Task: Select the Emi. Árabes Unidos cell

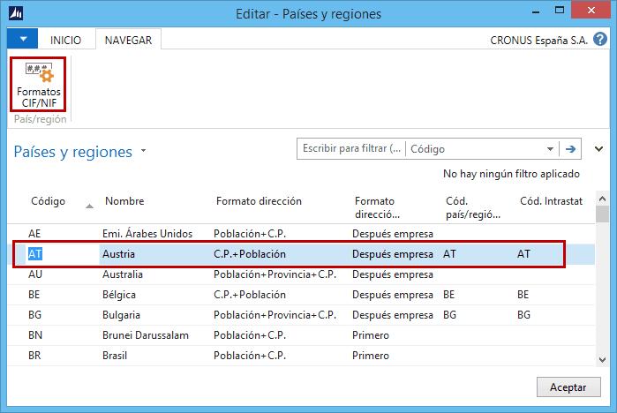Action: click(147, 234)
